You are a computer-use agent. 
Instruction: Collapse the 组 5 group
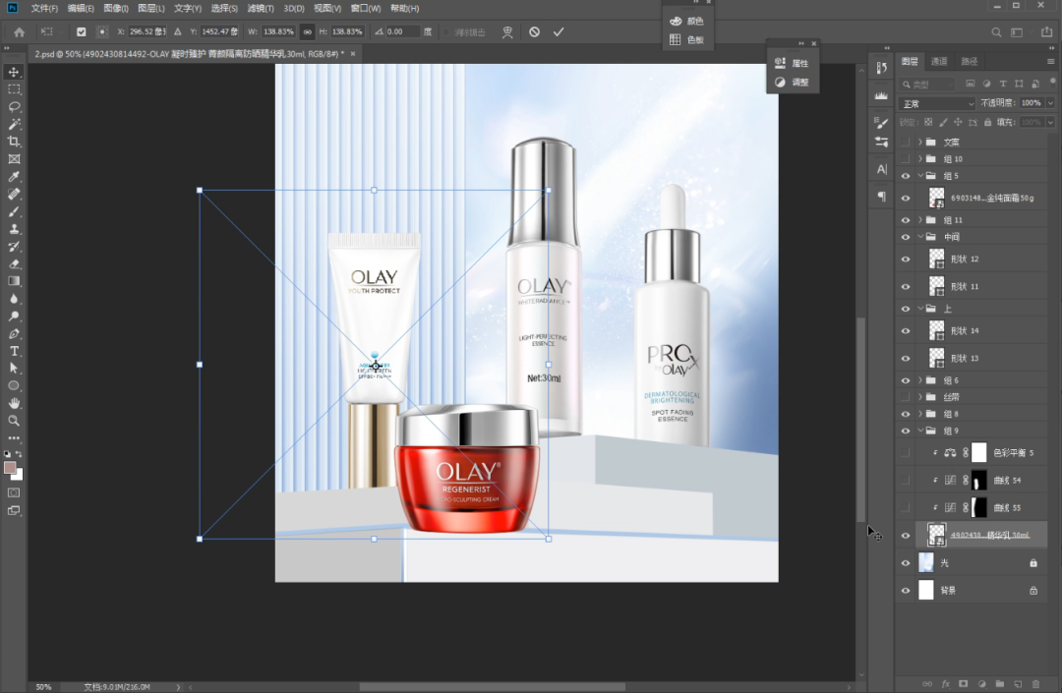point(920,176)
